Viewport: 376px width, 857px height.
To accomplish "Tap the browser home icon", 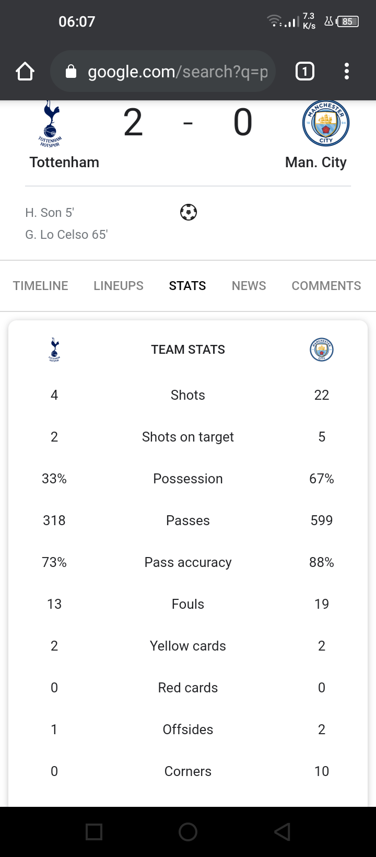I will 25,72.
